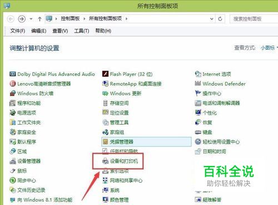Open the Lenovo高清晰音频管理器 icon
The width and height of the screenshot is (278, 205).
tap(12, 84)
